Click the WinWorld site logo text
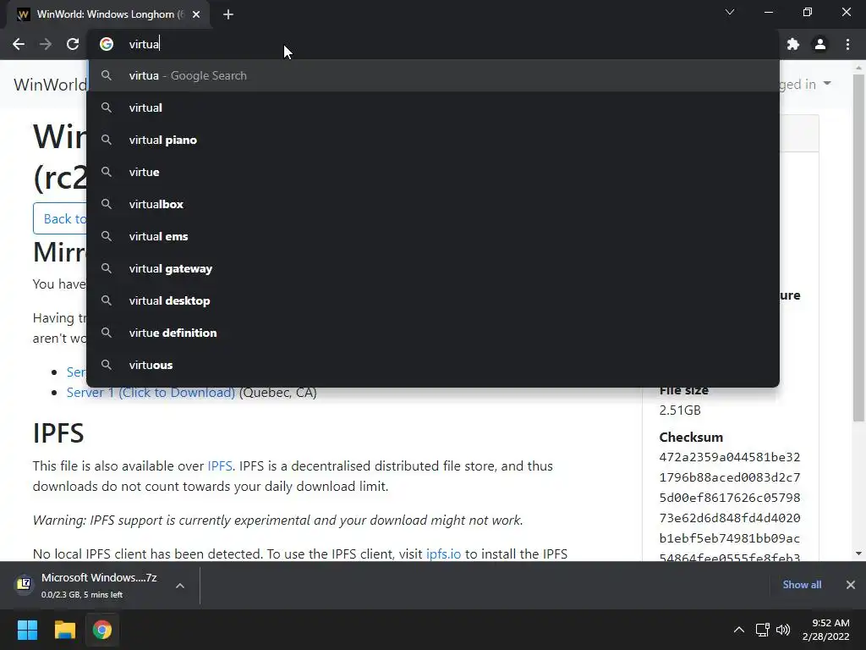This screenshot has width=866, height=650. [50, 85]
